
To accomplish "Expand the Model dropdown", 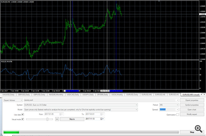I will click(136, 109).
